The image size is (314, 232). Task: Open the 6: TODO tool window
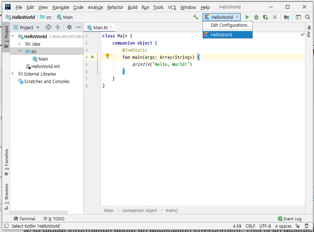[54, 218]
